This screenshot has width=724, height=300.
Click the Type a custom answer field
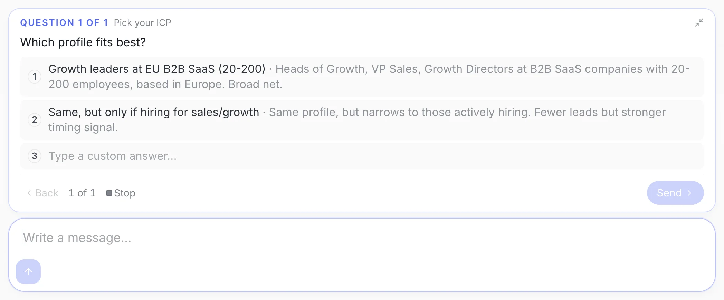(362, 156)
